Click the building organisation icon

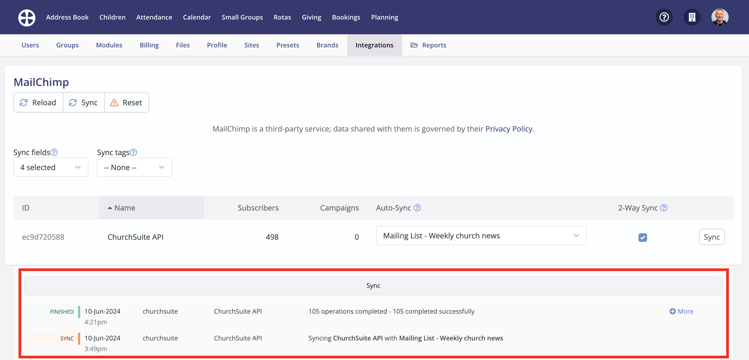[692, 17]
